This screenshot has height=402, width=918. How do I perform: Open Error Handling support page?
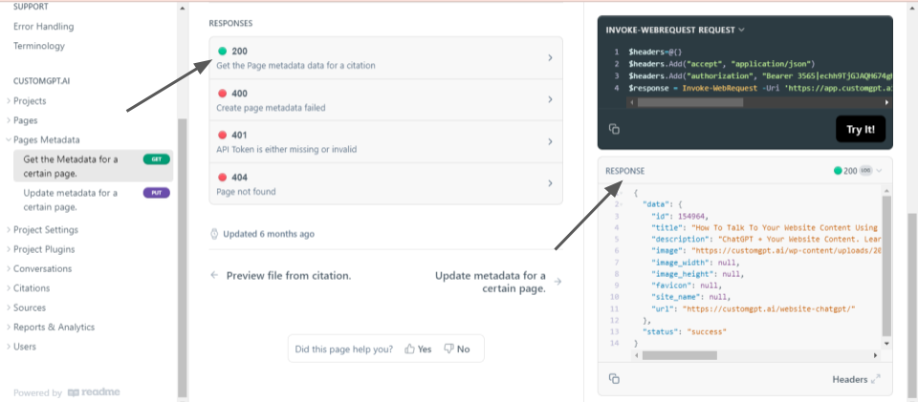tap(43, 27)
